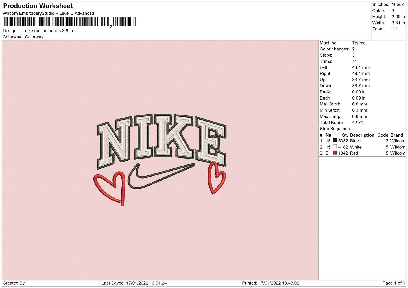Click the Black description in stop 1
408x288 pixels.
pyautogui.click(x=355, y=141)
